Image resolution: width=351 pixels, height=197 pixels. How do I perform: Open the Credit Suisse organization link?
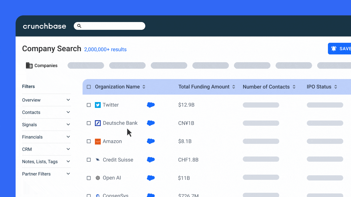[118, 160]
